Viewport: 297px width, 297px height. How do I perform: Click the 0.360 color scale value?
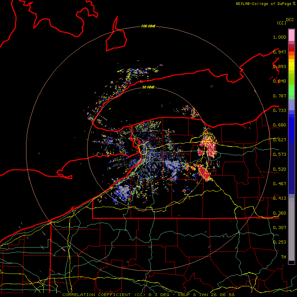click(x=280, y=213)
